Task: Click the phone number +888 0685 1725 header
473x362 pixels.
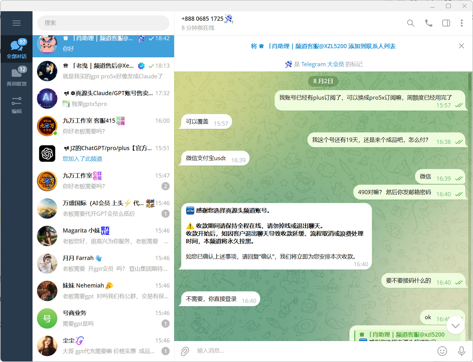Action: pyautogui.click(x=203, y=19)
